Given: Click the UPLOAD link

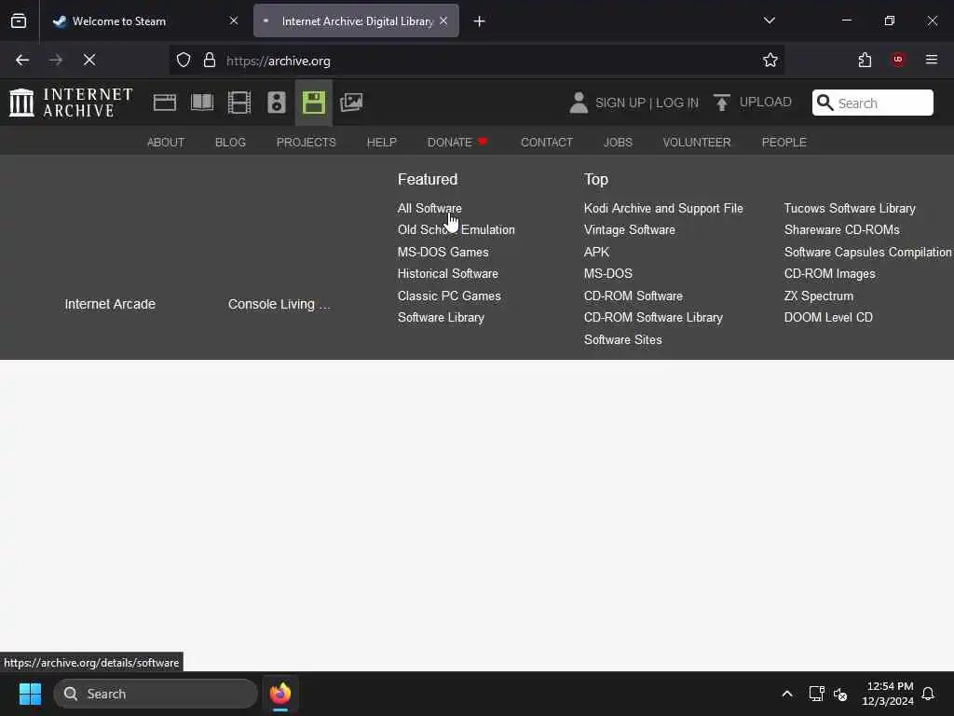Looking at the screenshot, I should tap(766, 102).
